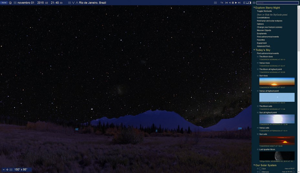Open the date and time options menu

(15, 3)
